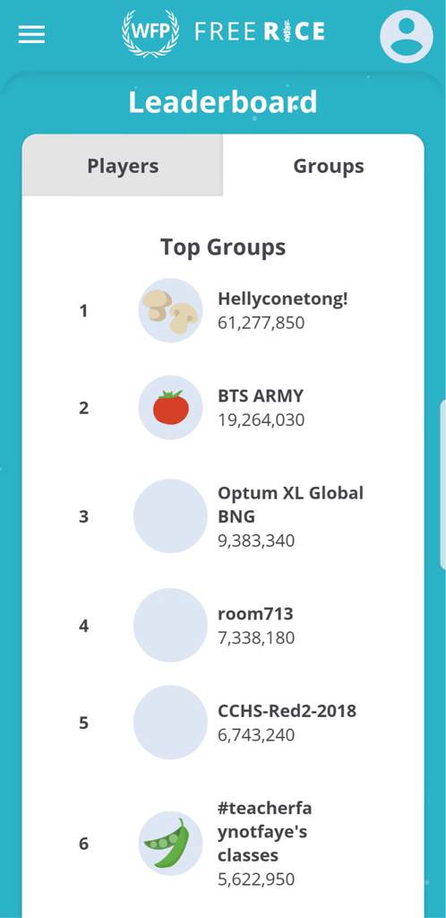Open the hamburger menu
Image resolution: width=446 pixels, height=918 pixels.
point(31,35)
